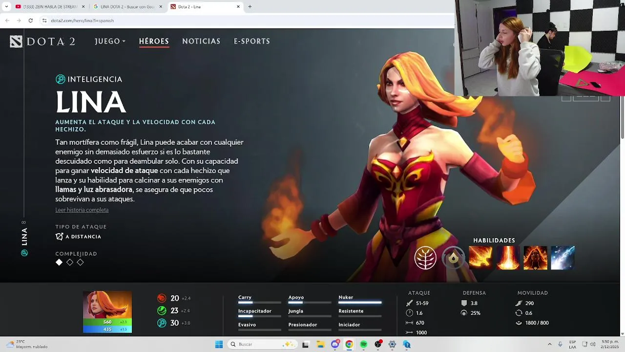This screenshot has width=625, height=352.
Task: Open the NOTICIAS page
Action: click(201, 42)
